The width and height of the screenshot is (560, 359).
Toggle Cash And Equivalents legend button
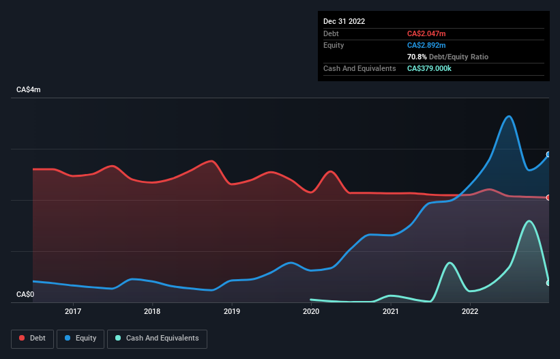tap(157, 339)
